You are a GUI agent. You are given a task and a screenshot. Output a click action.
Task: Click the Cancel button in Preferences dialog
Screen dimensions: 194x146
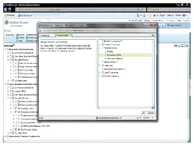[151, 113]
